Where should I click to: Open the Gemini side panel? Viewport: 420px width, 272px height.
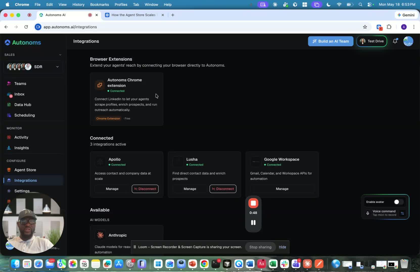point(406,15)
